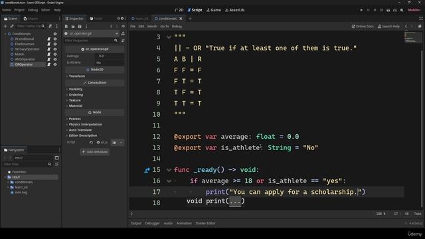The image size is (425, 239).
Task: Click the Add Child Node plus icon
Action: (x=5, y=27)
